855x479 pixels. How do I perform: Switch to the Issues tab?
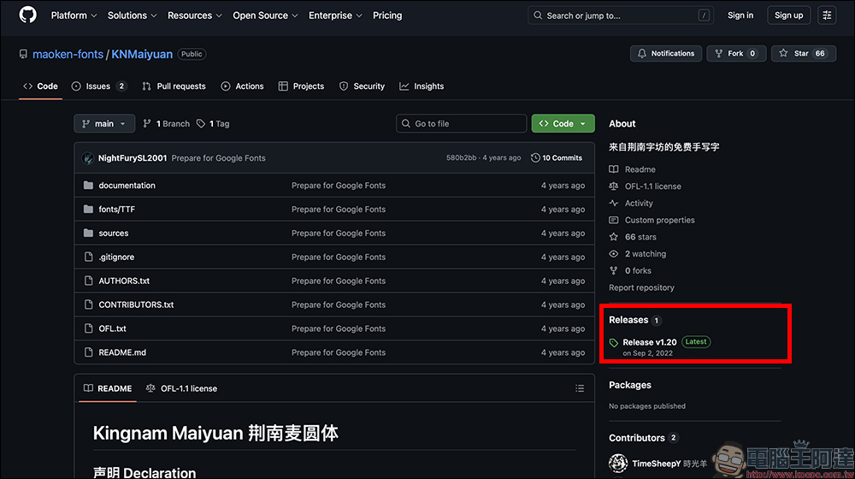point(98,86)
